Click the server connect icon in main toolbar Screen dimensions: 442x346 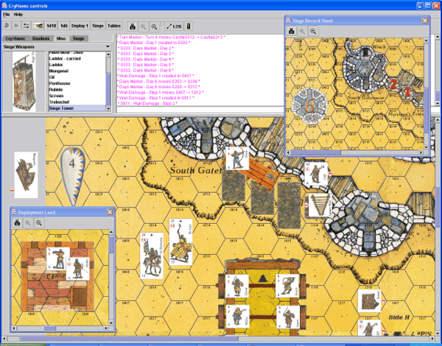click(7, 26)
